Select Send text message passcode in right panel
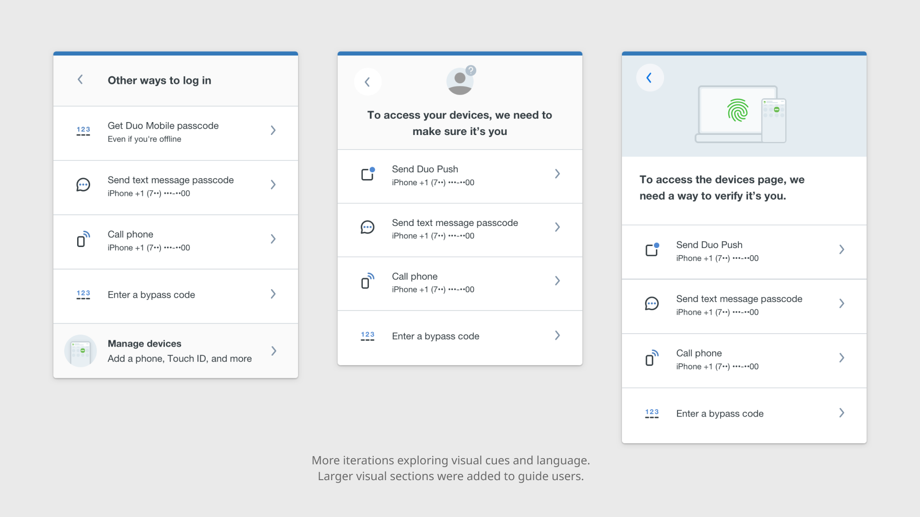The image size is (920, 517). pyautogui.click(x=744, y=306)
